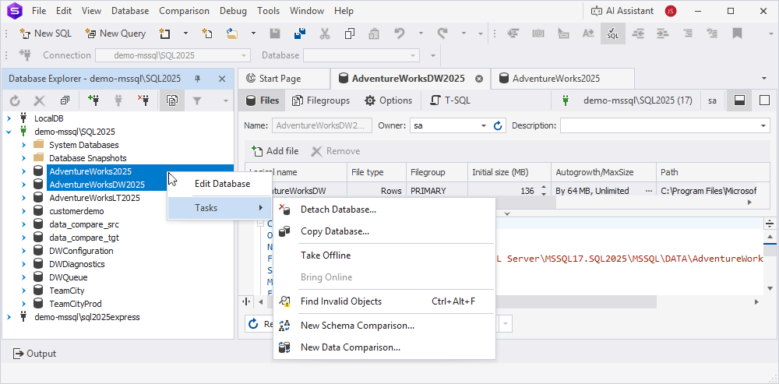779x384 pixels.
Task: Click the Cut scissors icon
Action: point(325,33)
